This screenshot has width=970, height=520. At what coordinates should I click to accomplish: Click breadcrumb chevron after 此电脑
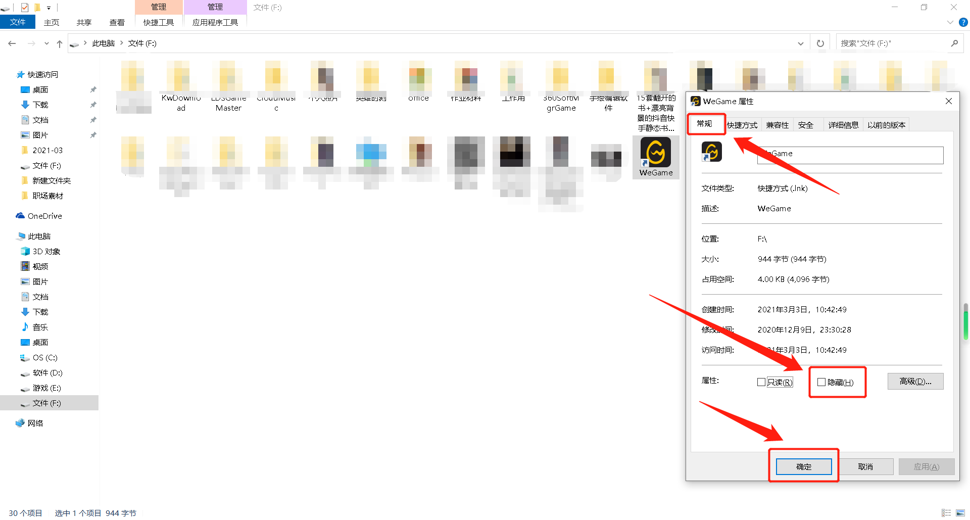(x=122, y=43)
